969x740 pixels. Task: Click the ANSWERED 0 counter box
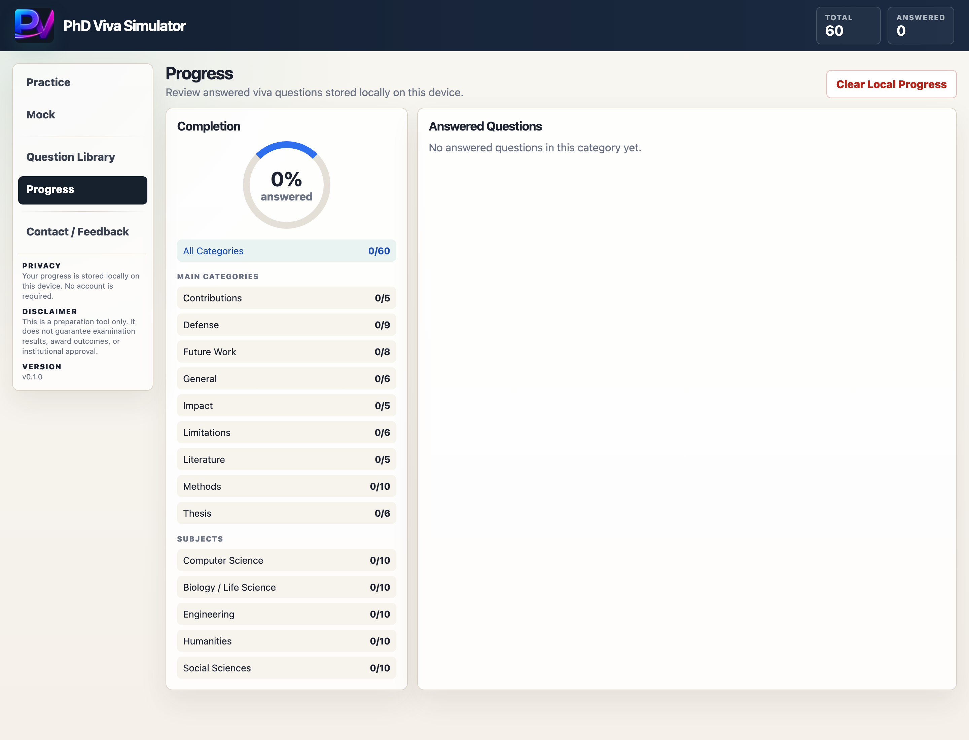tap(921, 26)
